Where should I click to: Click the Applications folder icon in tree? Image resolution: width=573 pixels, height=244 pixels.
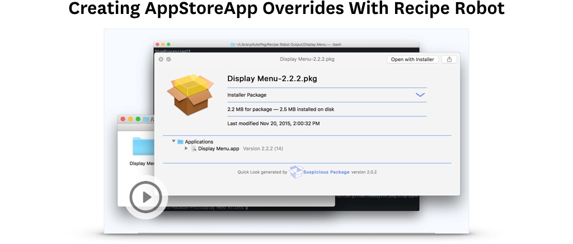point(180,141)
